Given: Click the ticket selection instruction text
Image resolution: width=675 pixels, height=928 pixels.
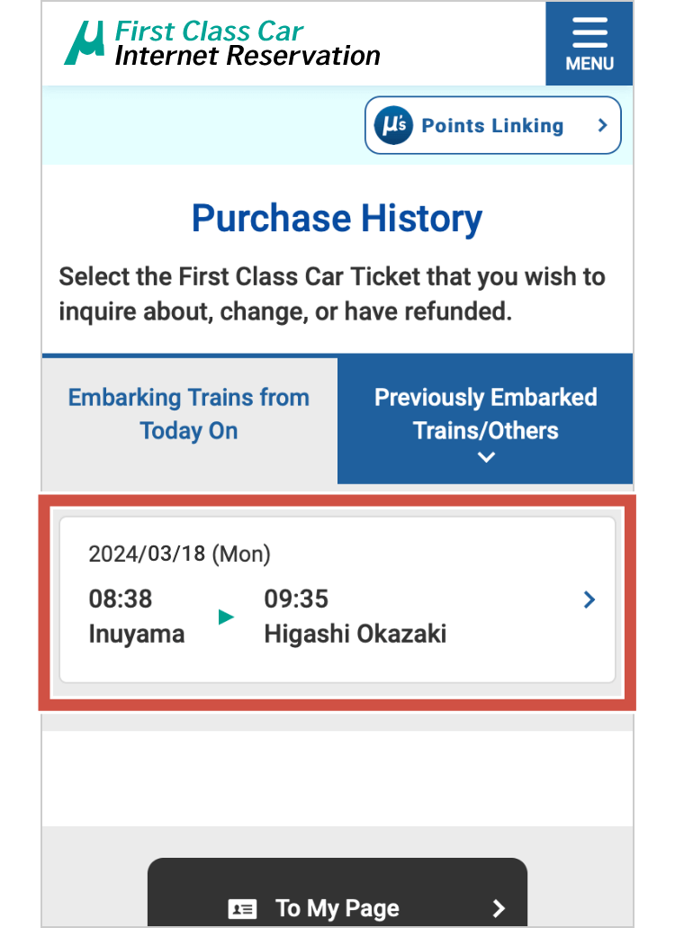Looking at the screenshot, I should [x=332, y=294].
